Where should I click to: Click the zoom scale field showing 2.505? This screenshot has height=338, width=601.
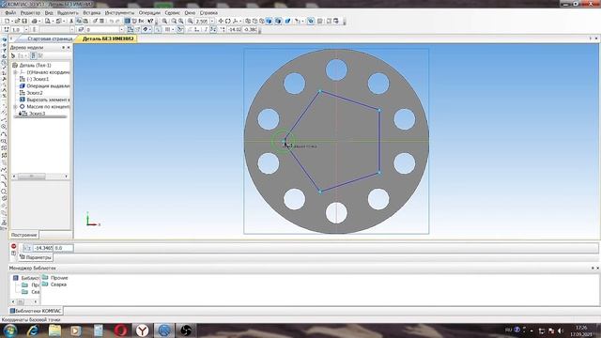202,21
